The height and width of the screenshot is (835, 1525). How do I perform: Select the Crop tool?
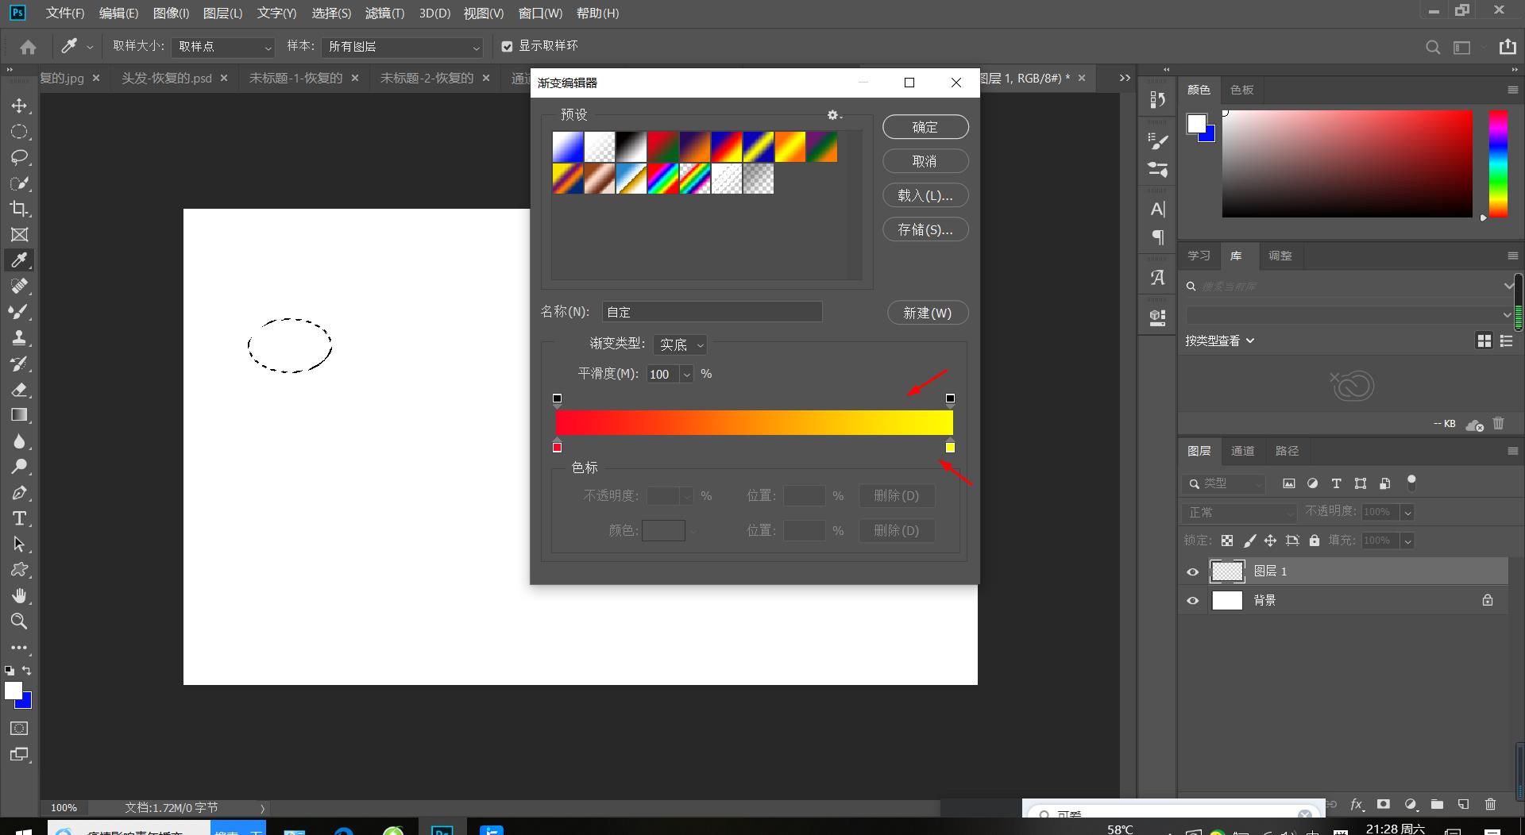click(19, 209)
